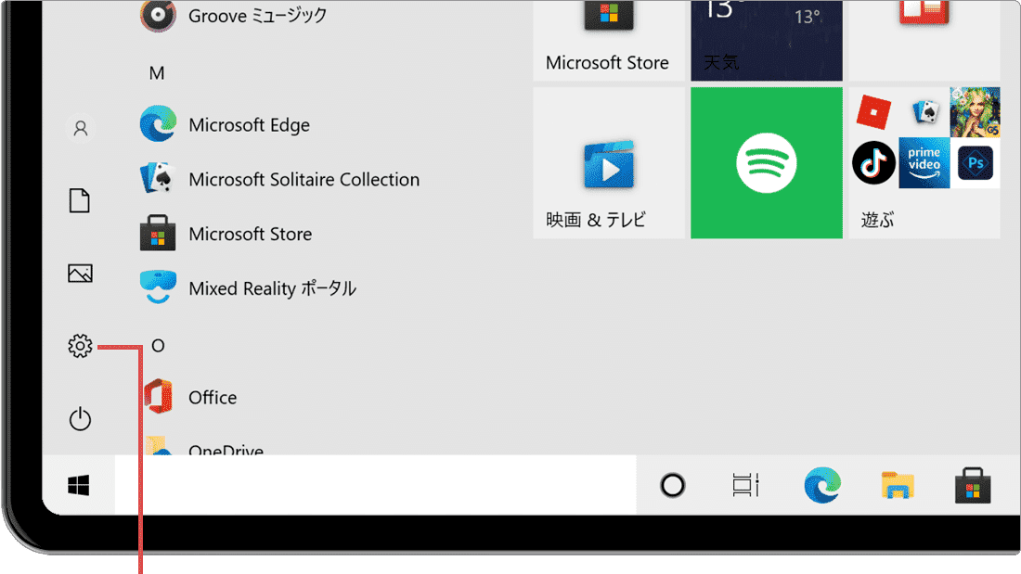Open Microsoft Edge from the taskbar
Viewport: 1021px width, 574px height.
click(822, 486)
